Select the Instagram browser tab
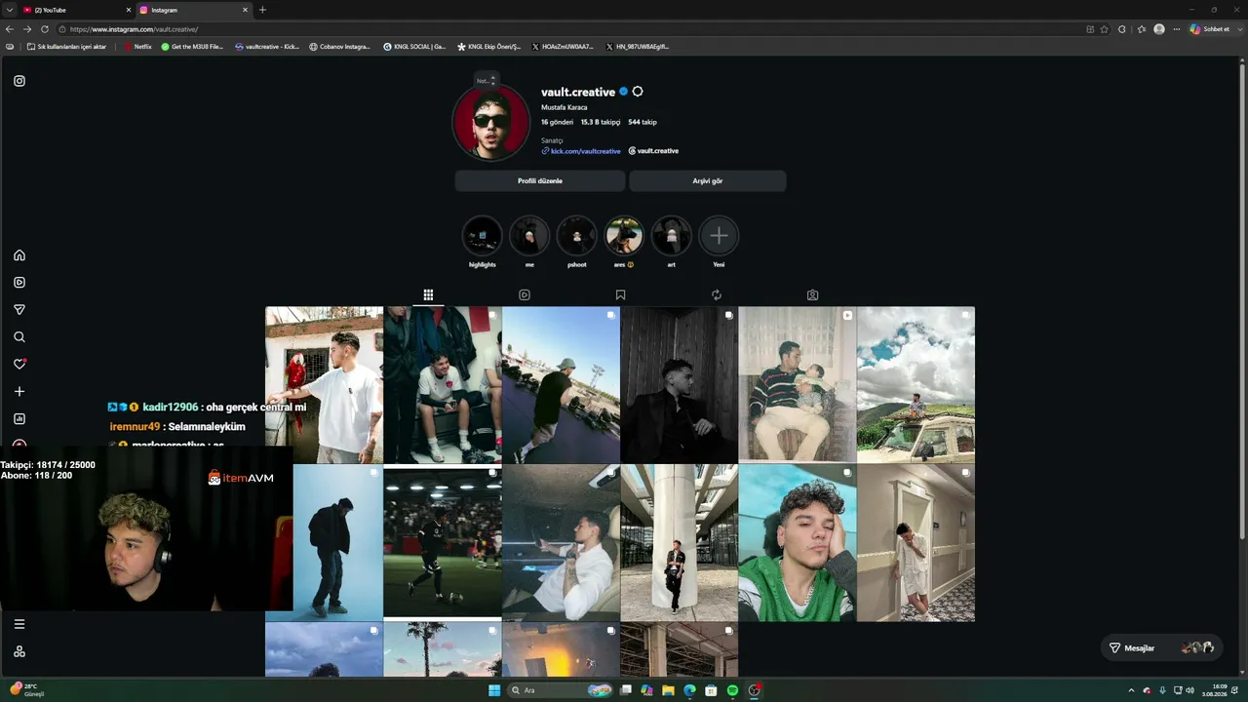 tap(193, 10)
